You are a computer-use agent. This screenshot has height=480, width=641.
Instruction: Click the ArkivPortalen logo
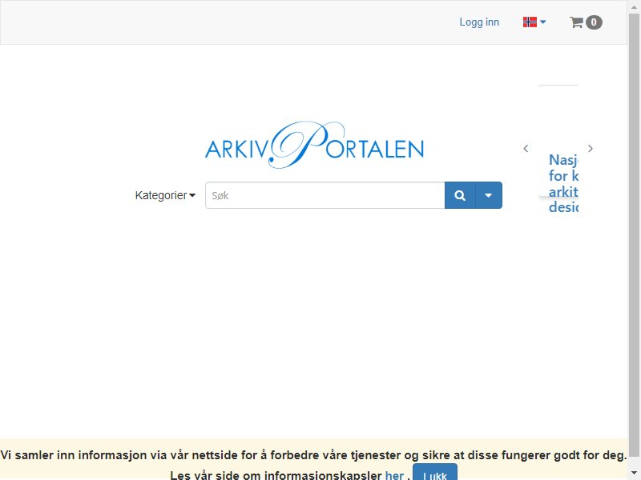coord(314,145)
